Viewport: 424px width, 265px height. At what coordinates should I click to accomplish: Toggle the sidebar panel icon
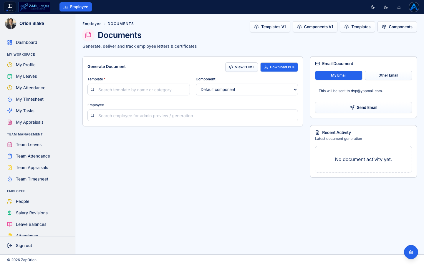pyautogui.click(x=10, y=6)
